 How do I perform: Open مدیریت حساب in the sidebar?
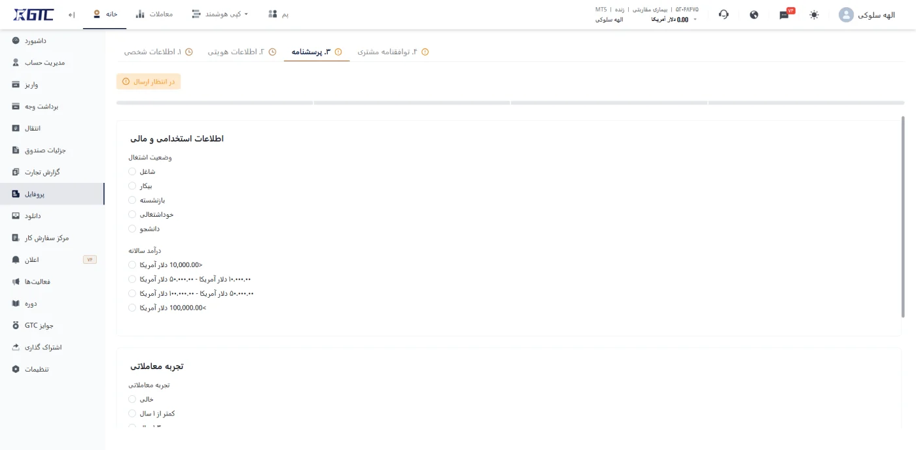[x=52, y=63]
